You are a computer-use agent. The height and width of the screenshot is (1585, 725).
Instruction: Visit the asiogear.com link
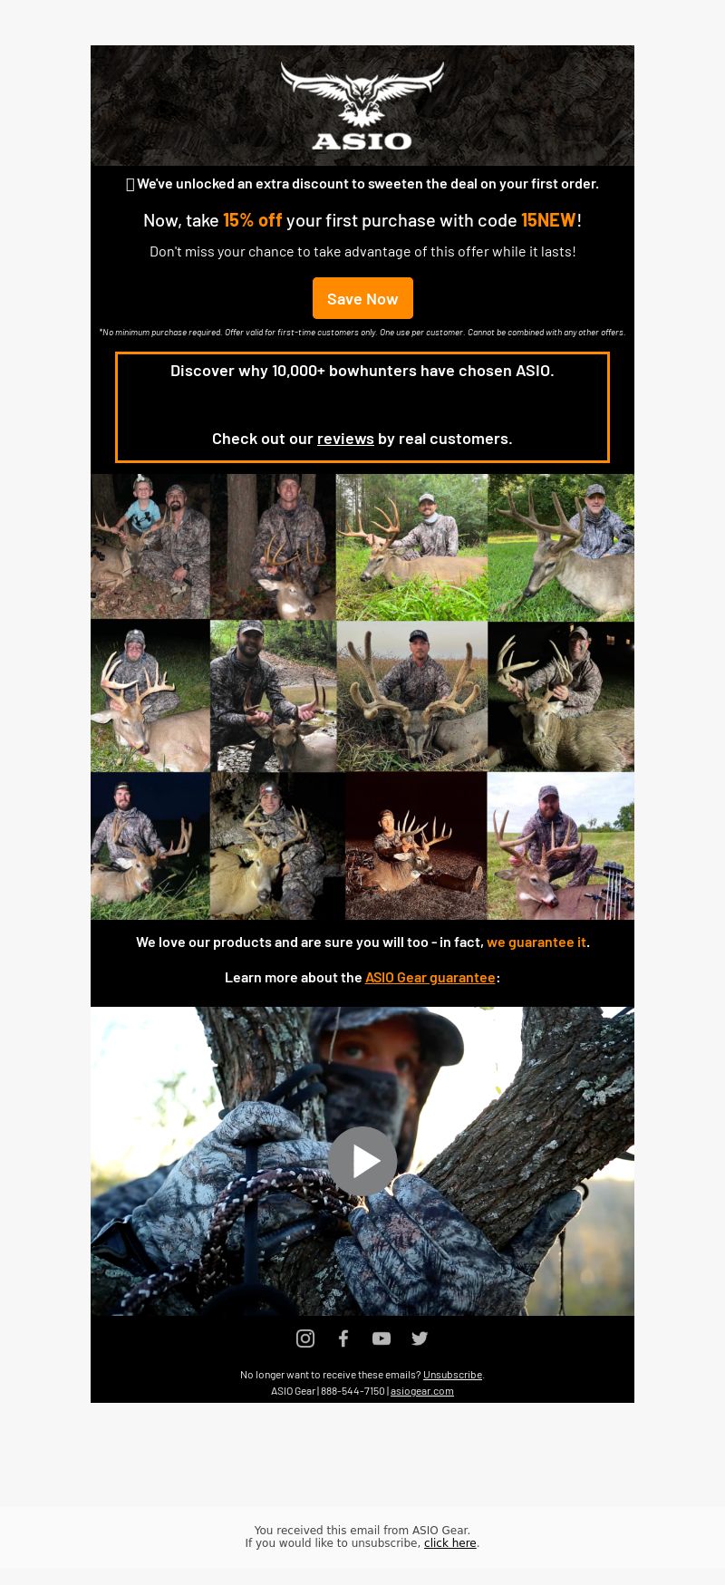[422, 1391]
